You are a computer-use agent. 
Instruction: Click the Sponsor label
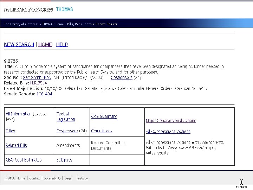pyautogui.click(x=13, y=77)
